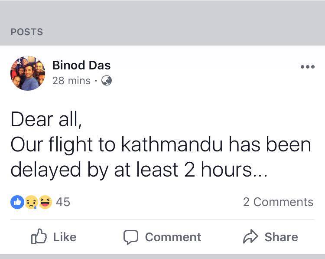Click the speech bubble Comment icon
The height and width of the screenshot is (259, 325).
pos(130,237)
